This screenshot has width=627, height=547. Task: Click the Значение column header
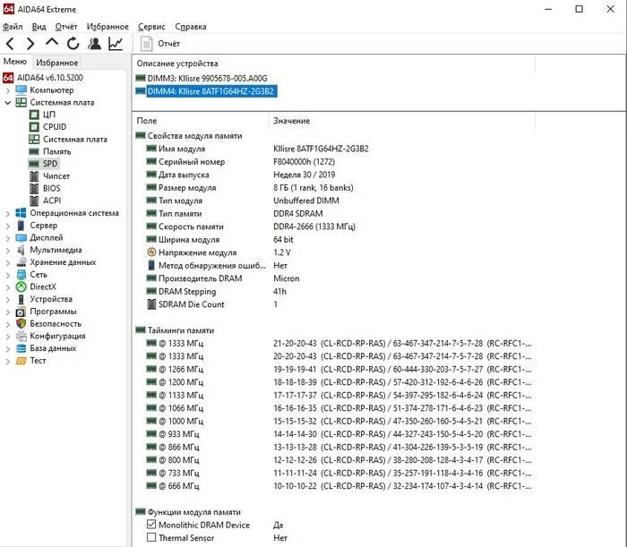click(x=402, y=121)
